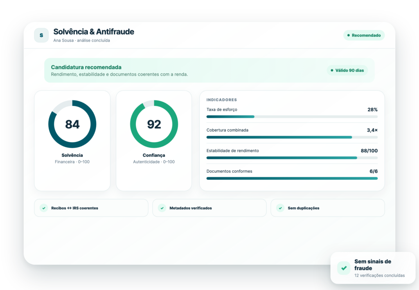
Task: Click the Candidatura recomendada banner title
Action: click(x=86, y=67)
